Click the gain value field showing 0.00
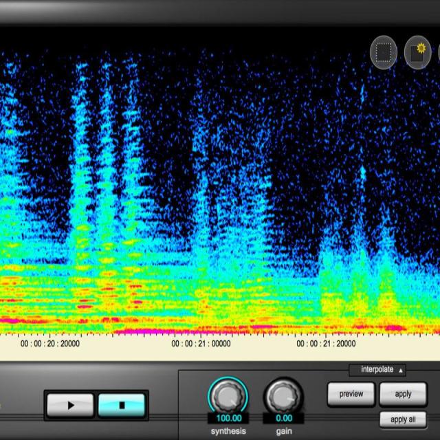Screen dimensions: 440x440 [283, 418]
